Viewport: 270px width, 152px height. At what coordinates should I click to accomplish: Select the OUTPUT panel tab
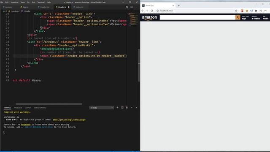click(x=28, y=108)
